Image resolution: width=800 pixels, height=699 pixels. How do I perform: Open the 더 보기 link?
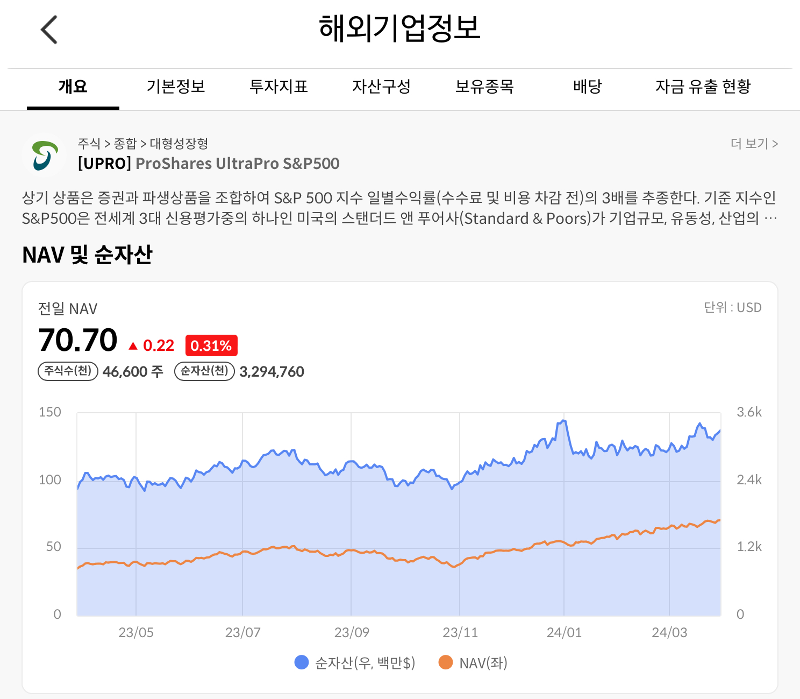(754, 144)
